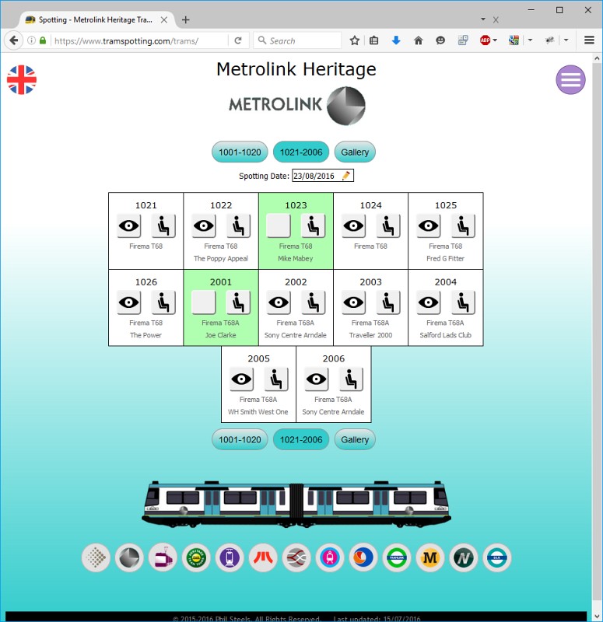Reload the page with the refresh icon

(x=238, y=40)
